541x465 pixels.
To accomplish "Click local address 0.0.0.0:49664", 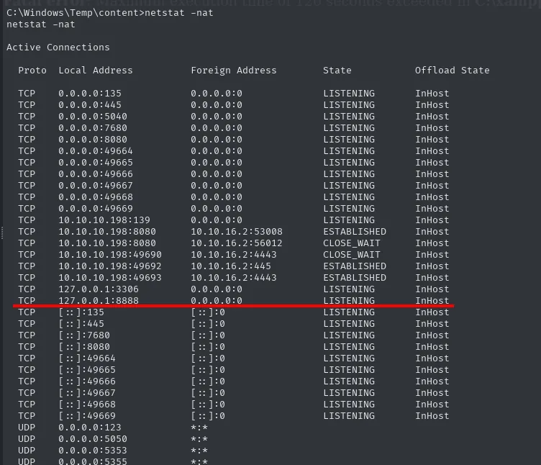I will tap(96, 151).
